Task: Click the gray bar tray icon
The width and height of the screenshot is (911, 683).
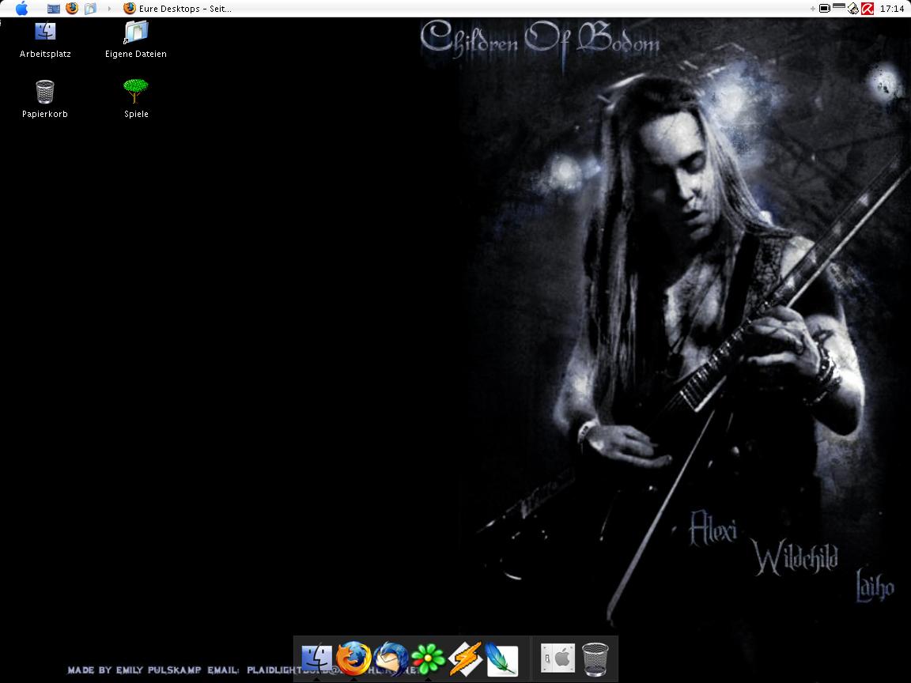Action: pos(838,6)
